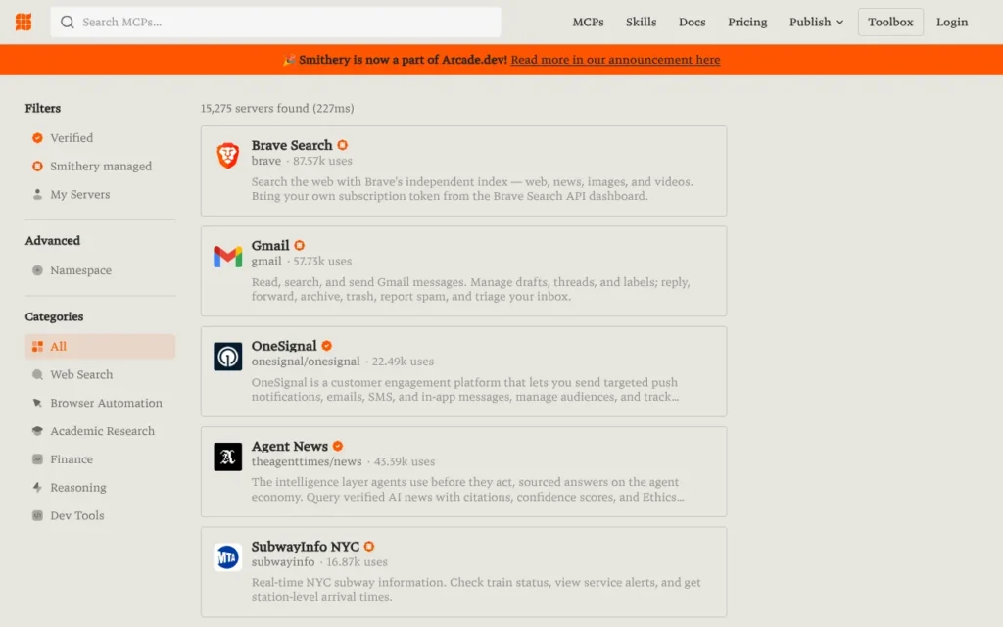Open the OneSignal server title
The width and height of the screenshot is (1003, 627).
[284, 346]
